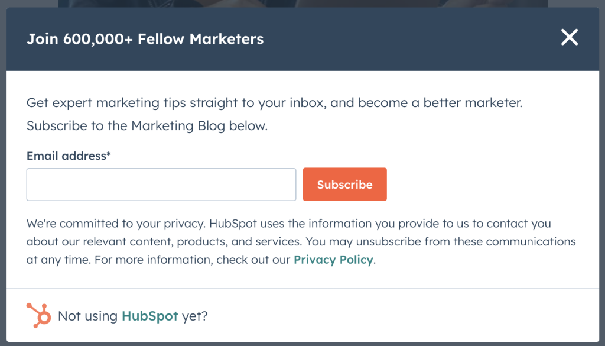Click the "Join 600,000+ Fellow Marketers" heading
This screenshot has width=605, height=346.
[145, 39]
